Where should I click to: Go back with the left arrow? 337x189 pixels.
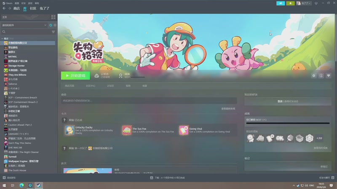coord(4,8)
